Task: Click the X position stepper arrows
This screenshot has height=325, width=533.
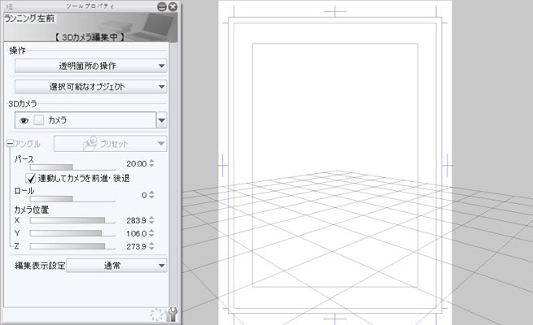Action: (151, 220)
